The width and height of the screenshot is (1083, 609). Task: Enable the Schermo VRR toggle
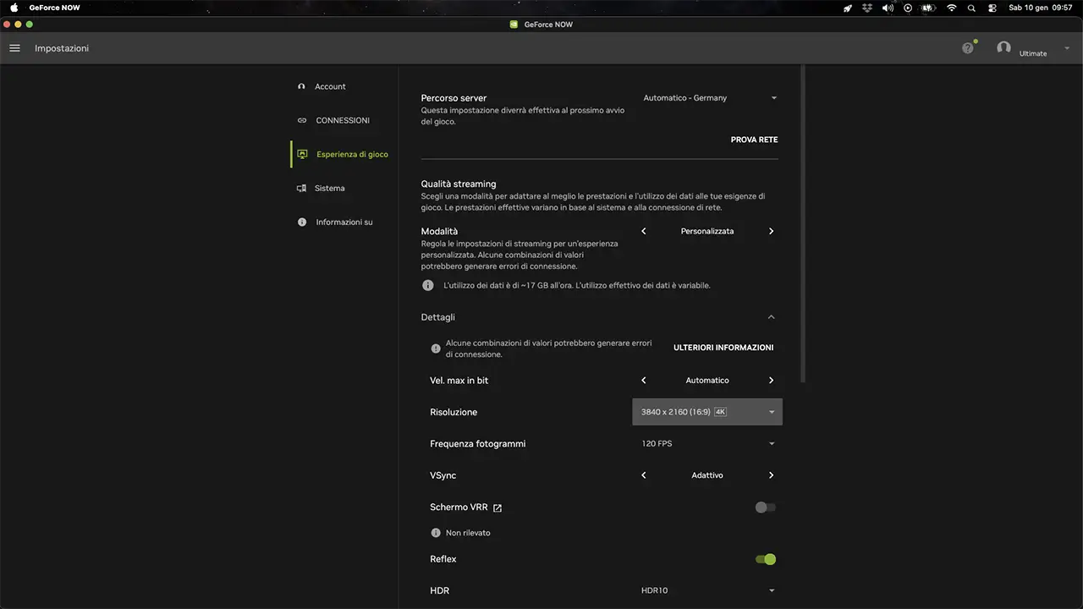(x=764, y=507)
